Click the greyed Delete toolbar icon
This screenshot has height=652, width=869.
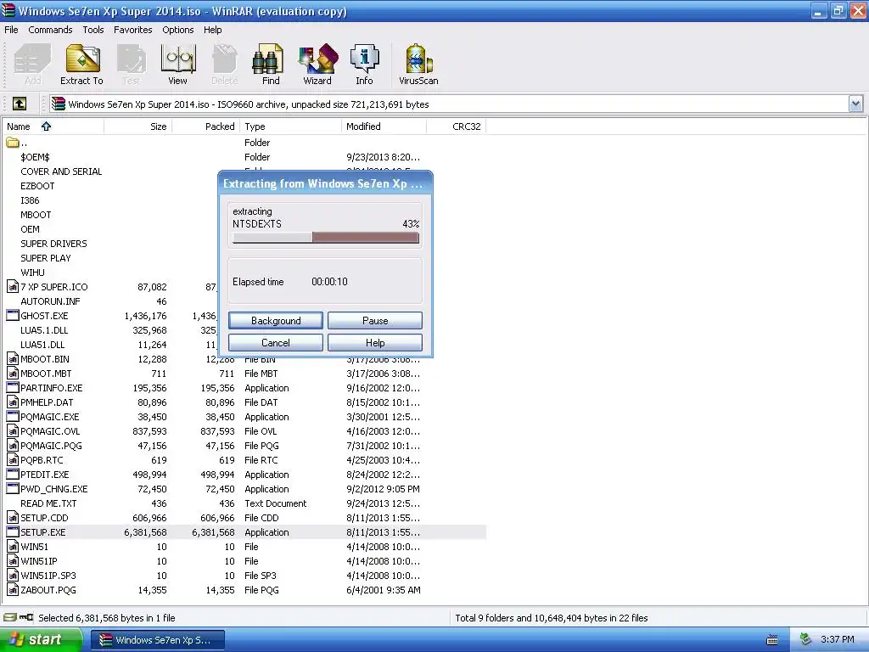(224, 59)
